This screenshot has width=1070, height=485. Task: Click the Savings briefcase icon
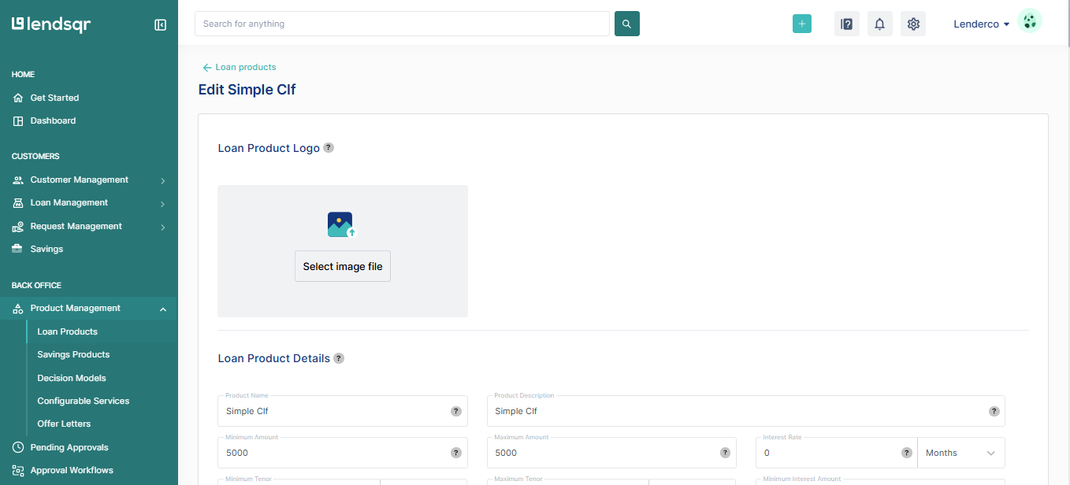click(18, 249)
